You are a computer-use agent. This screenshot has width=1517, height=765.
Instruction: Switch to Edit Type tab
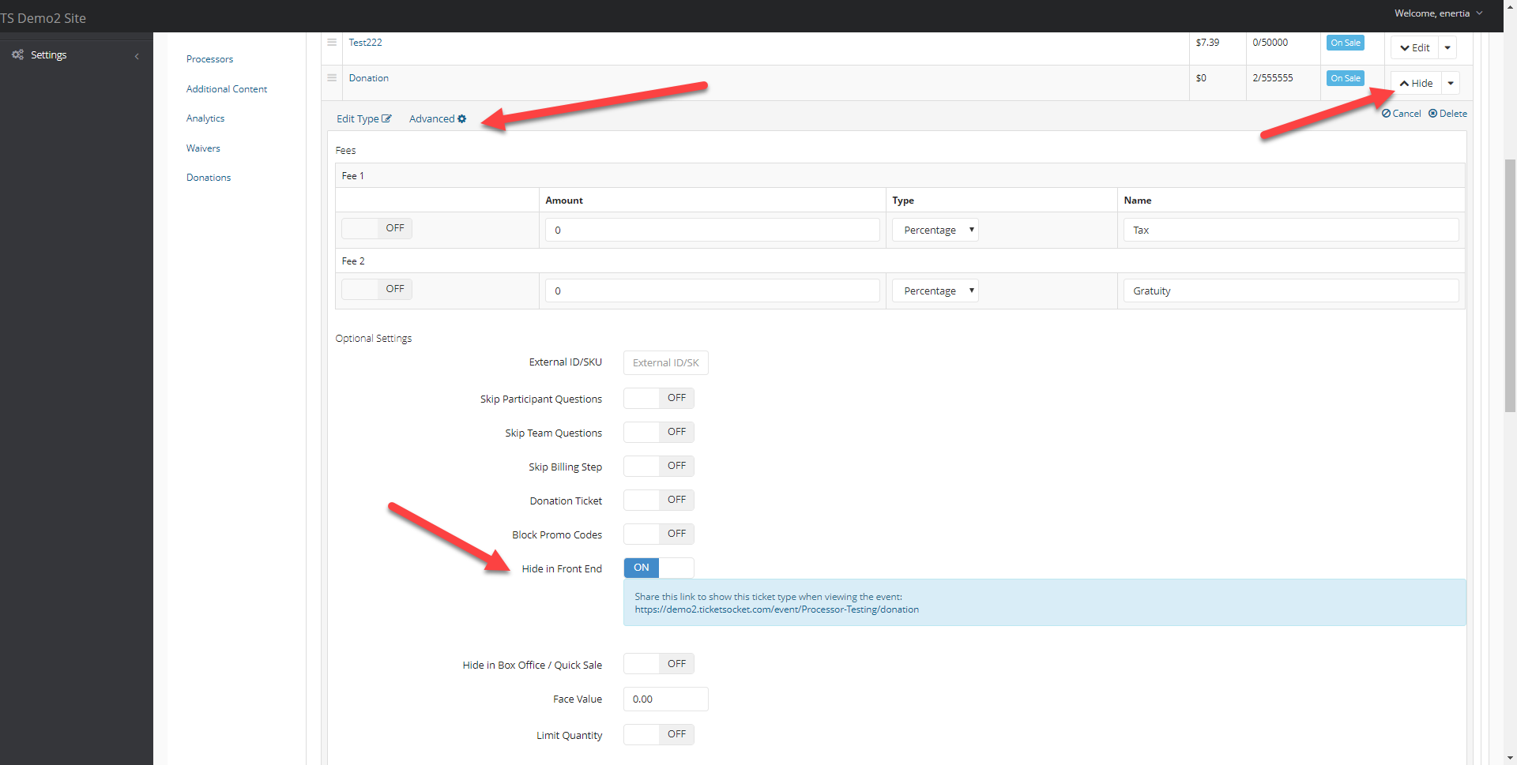pos(363,119)
